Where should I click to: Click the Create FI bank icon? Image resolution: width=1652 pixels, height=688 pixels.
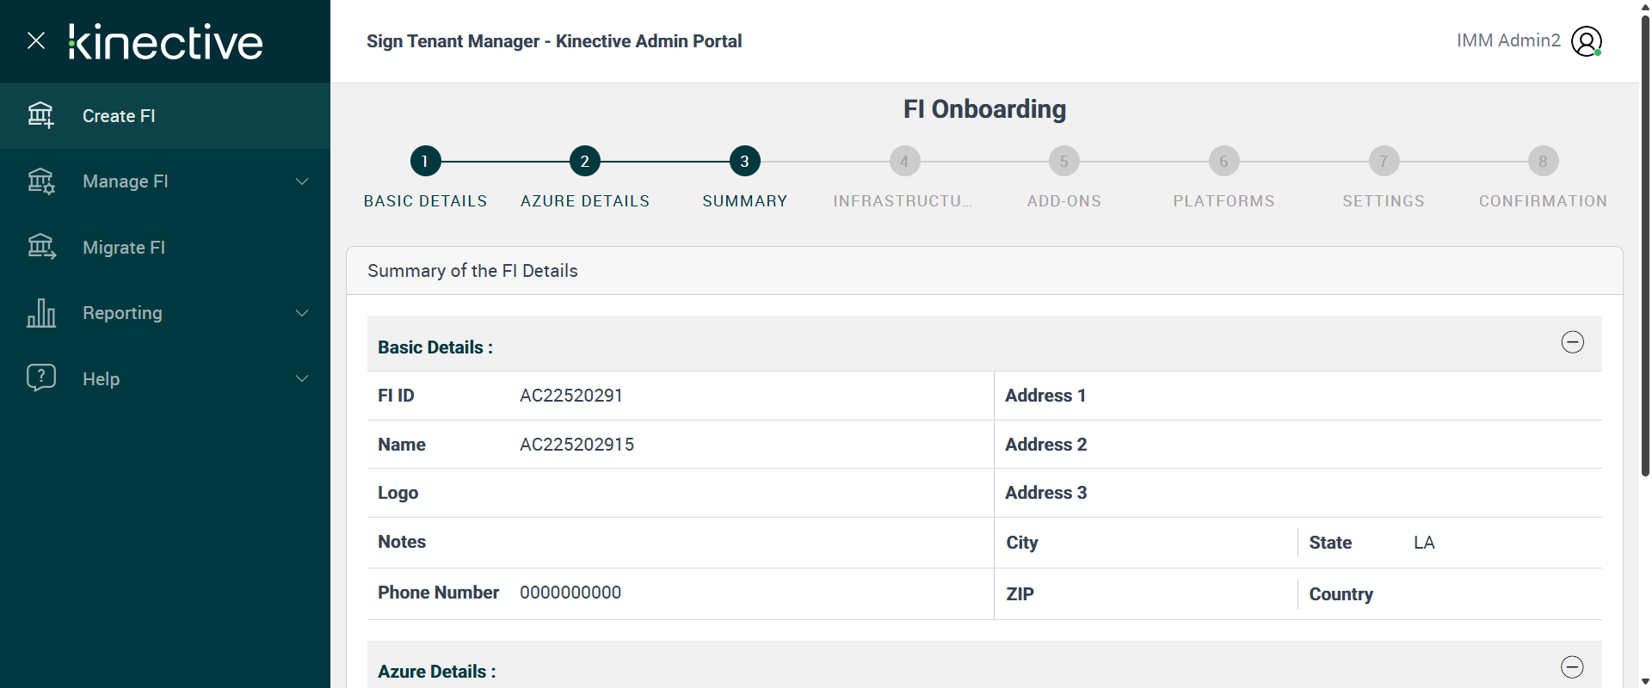40,115
